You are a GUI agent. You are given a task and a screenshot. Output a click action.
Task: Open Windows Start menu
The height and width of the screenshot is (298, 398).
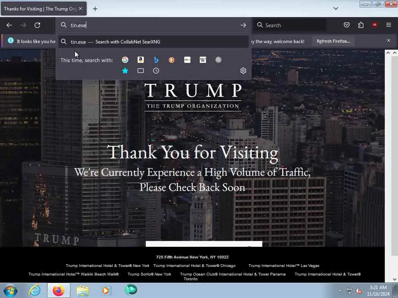point(10,290)
